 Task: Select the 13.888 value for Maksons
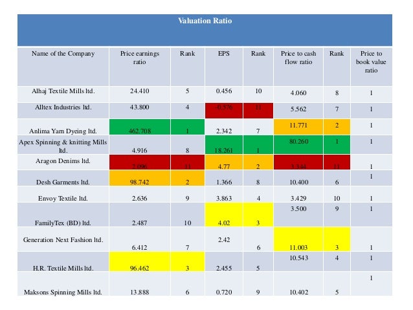[140, 293]
